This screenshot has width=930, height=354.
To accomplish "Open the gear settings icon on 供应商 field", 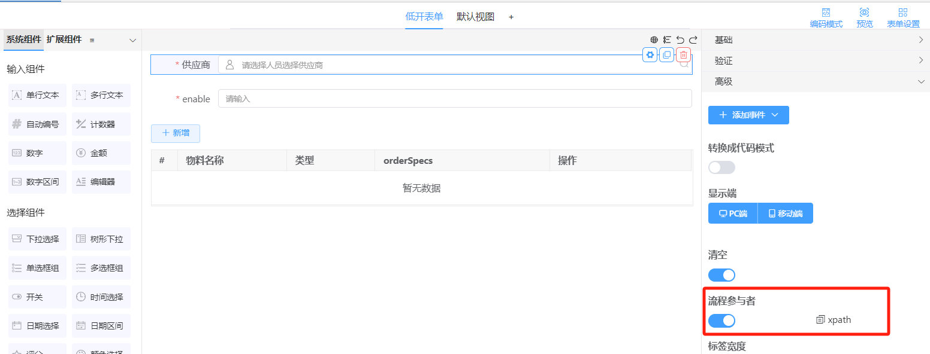I will 650,54.
